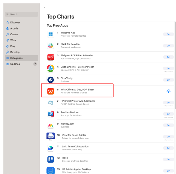Open the monday.com app icon
The image size is (176, 174).
[x=51, y=125]
